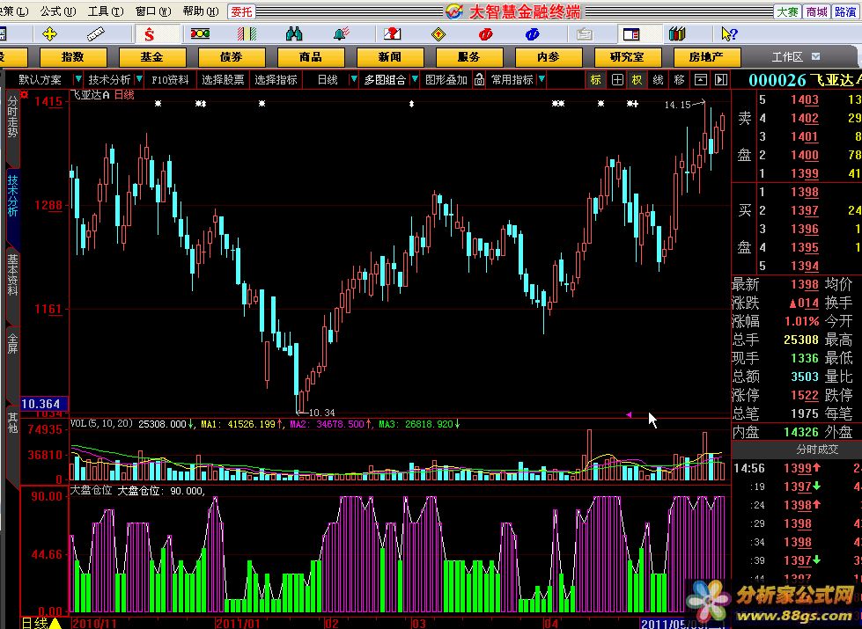Expand the 技术分析 dropdown arrow

coord(139,79)
